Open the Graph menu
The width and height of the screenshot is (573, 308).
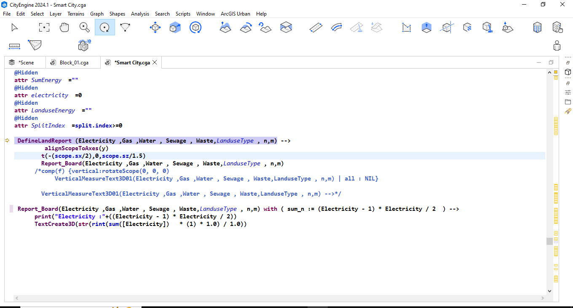point(97,13)
